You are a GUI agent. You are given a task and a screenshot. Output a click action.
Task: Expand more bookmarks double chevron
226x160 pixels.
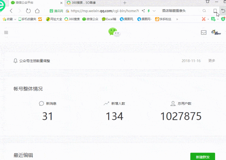(177, 19)
